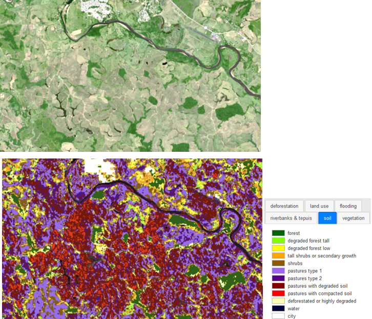Click 'pastures with compacted soil' label
Screen dimensions: 372x319
(x=320, y=293)
